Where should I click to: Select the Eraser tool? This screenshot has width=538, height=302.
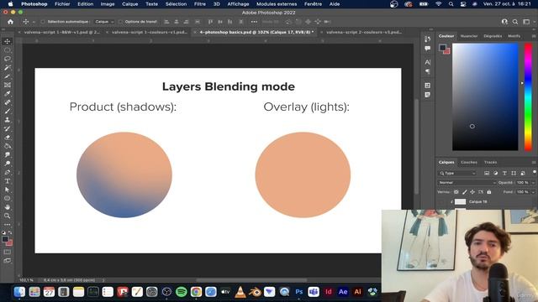click(x=8, y=138)
